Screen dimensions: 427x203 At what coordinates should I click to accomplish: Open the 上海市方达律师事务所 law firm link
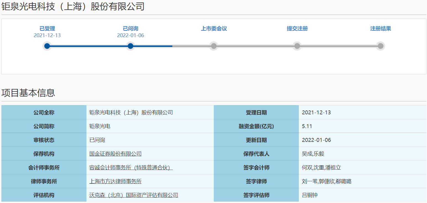pos(115,182)
